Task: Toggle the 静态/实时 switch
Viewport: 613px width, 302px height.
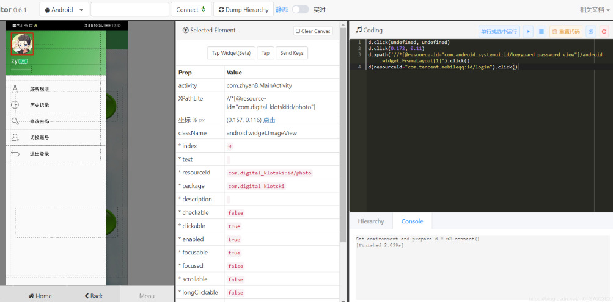Action: [x=300, y=10]
